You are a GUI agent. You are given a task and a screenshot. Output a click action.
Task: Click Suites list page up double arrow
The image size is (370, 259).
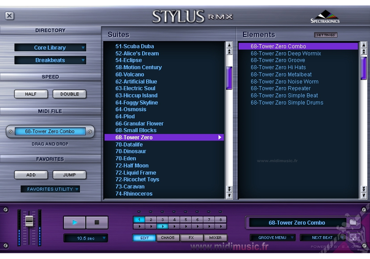(x=229, y=51)
